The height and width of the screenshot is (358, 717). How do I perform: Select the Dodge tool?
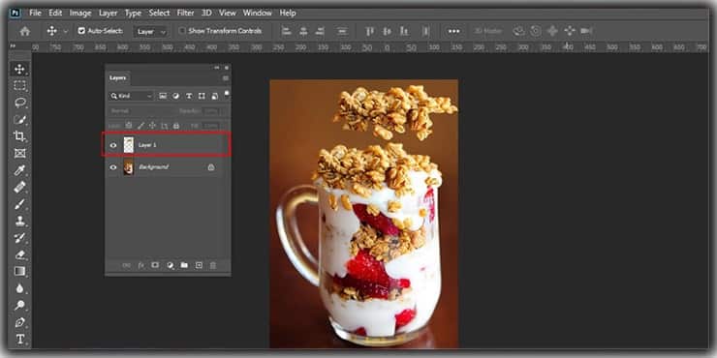point(19,306)
